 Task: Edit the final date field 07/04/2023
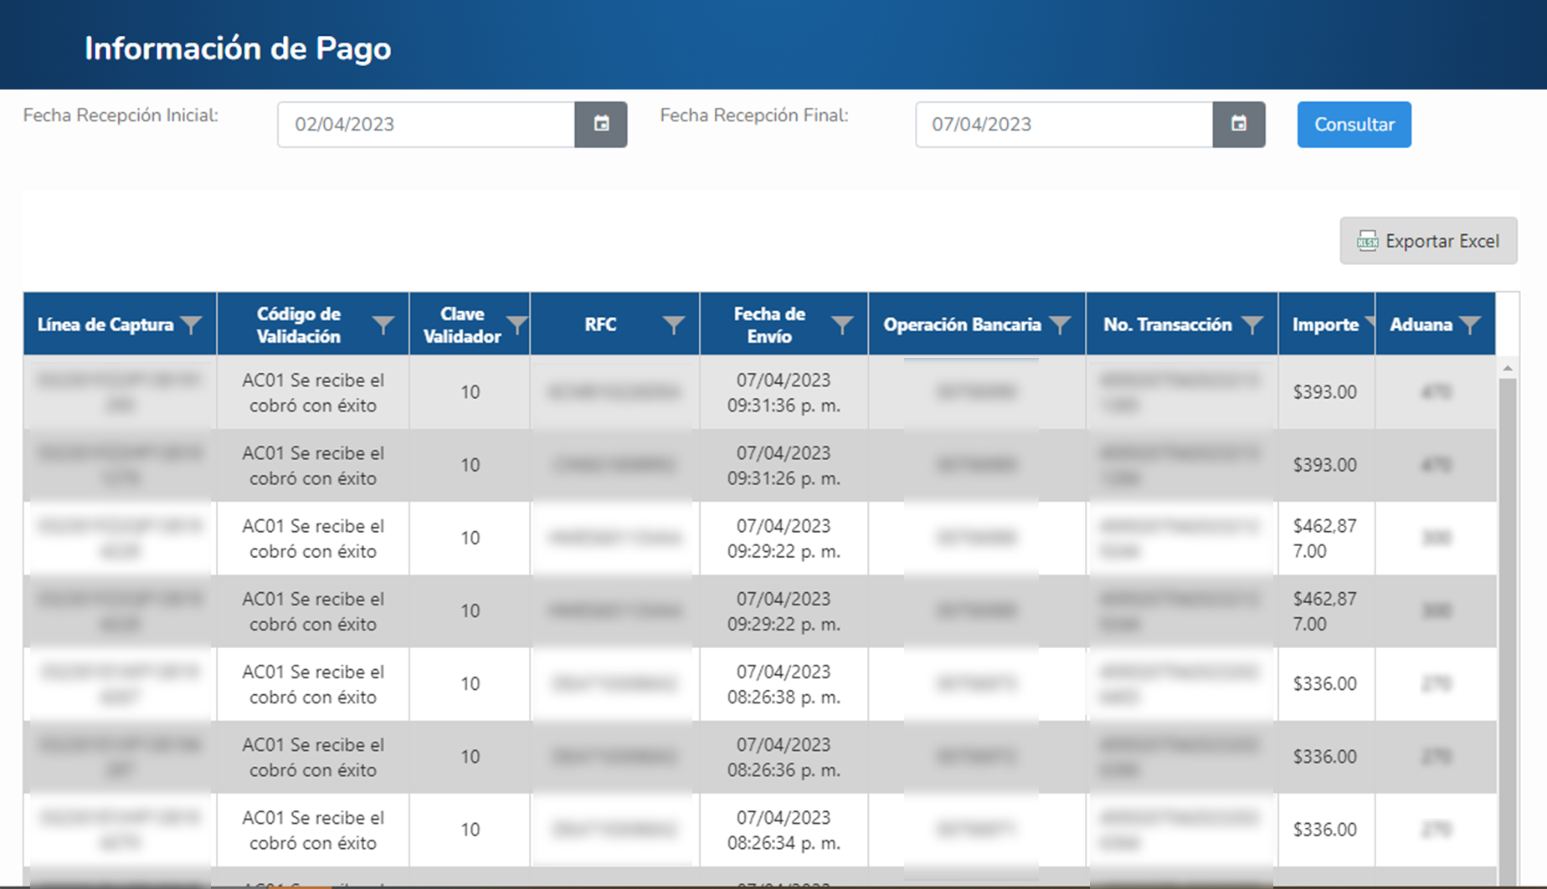tap(1064, 125)
